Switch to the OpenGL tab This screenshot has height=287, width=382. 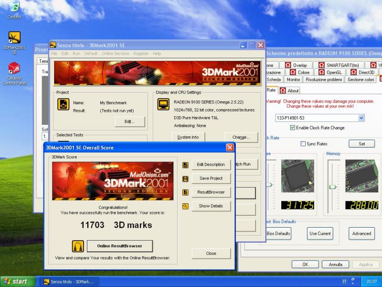click(331, 72)
